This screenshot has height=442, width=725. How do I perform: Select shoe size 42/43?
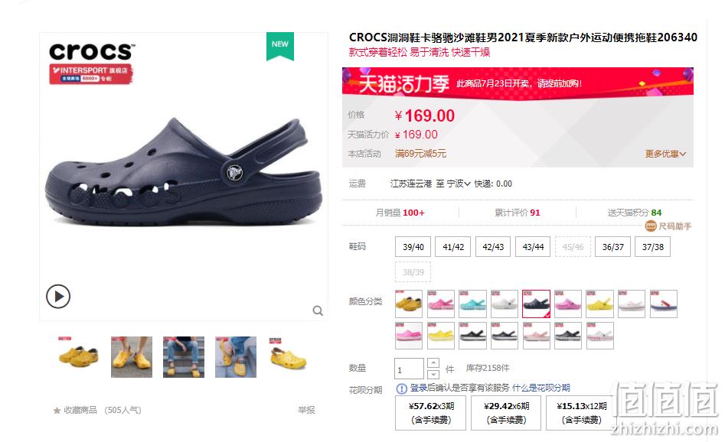point(493,247)
